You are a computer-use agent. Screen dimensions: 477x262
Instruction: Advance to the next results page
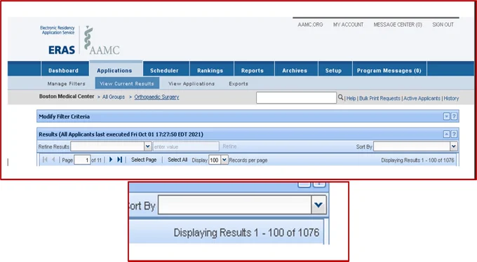(111, 160)
